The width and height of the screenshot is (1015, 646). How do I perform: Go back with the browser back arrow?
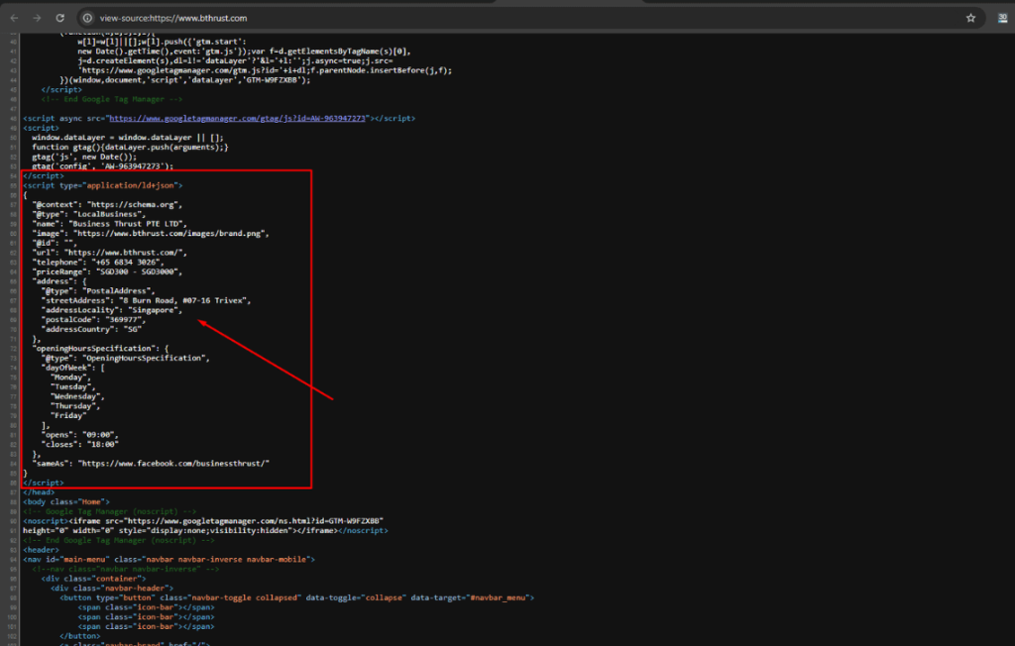click(14, 18)
